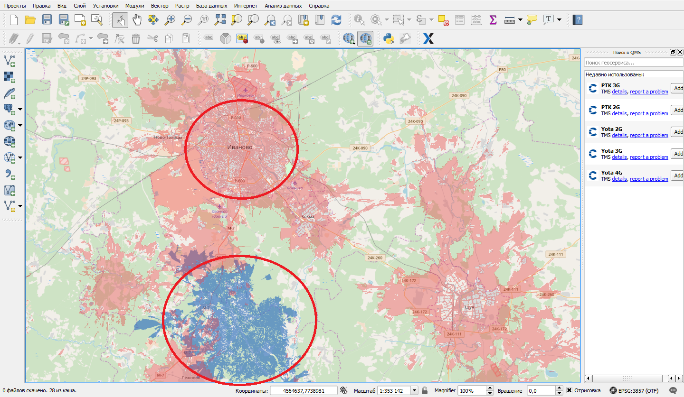Click the Save Project floppy icon
The width and height of the screenshot is (684, 397).
click(x=47, y=20)
